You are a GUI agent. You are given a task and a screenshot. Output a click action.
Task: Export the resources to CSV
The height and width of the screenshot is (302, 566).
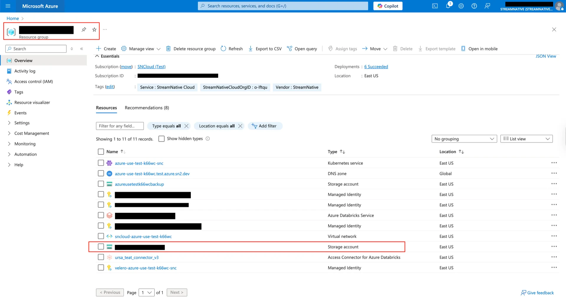265,49
